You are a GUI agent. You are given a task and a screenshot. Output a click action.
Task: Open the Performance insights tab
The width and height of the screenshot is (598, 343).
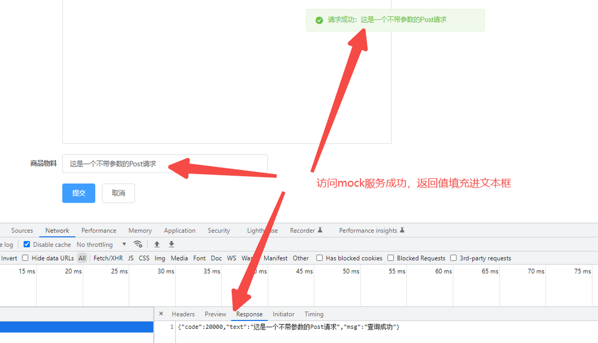tap(372, 230)
